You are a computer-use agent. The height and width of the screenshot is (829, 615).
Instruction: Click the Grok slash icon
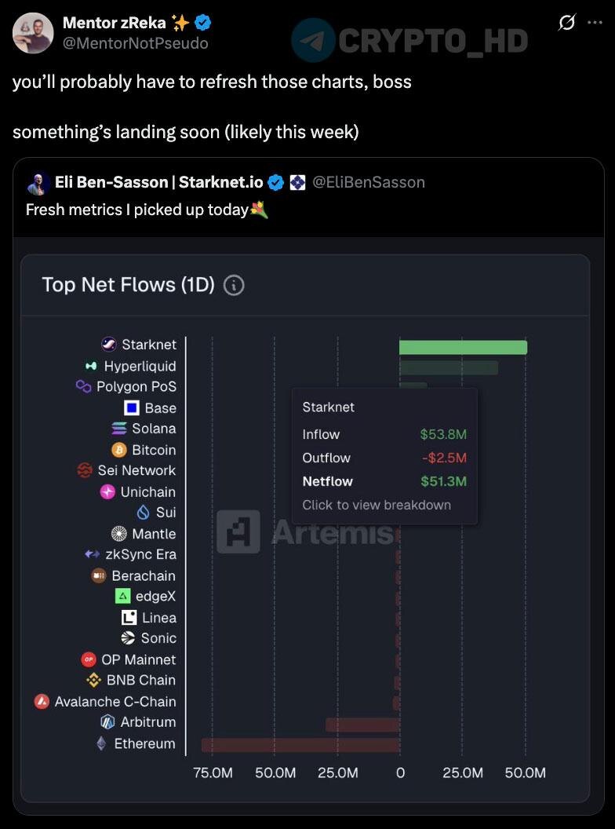566,23
